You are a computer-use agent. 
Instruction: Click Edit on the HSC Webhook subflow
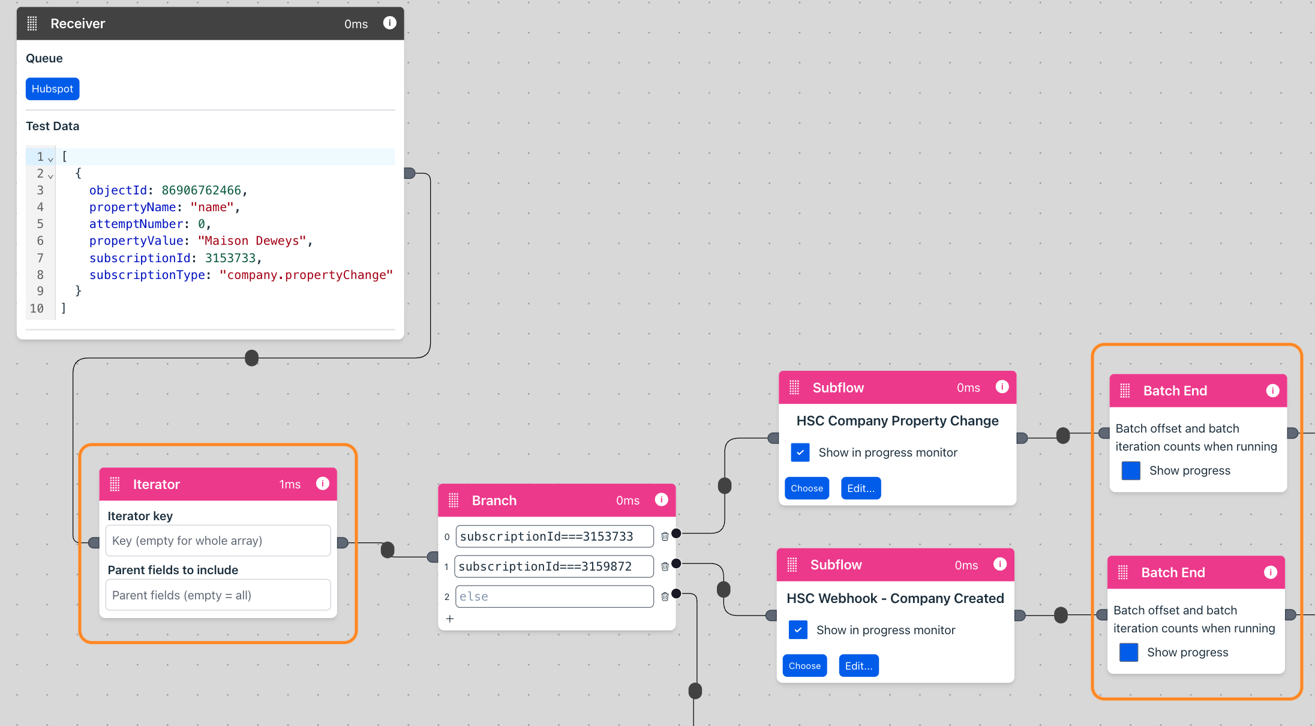[x=858, y=665]
